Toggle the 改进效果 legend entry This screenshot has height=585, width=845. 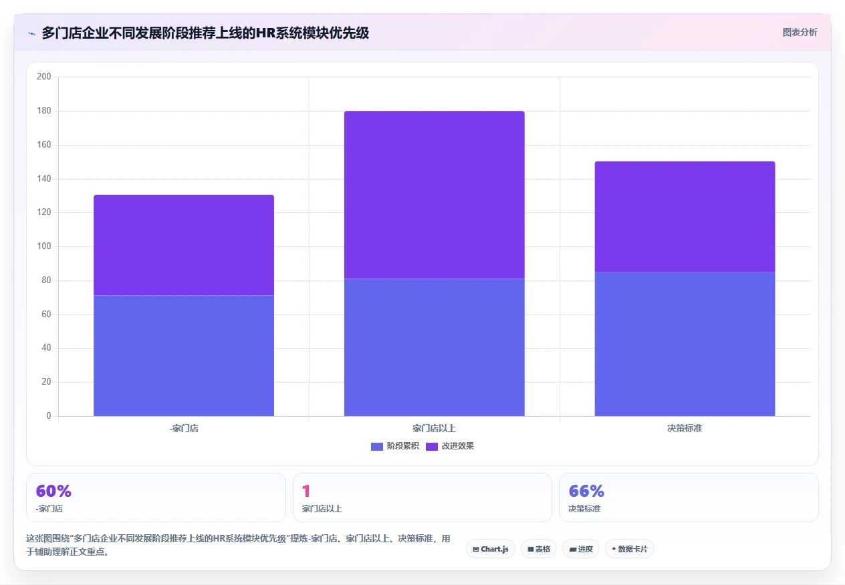pyautogui.click(x=450, y=446)
